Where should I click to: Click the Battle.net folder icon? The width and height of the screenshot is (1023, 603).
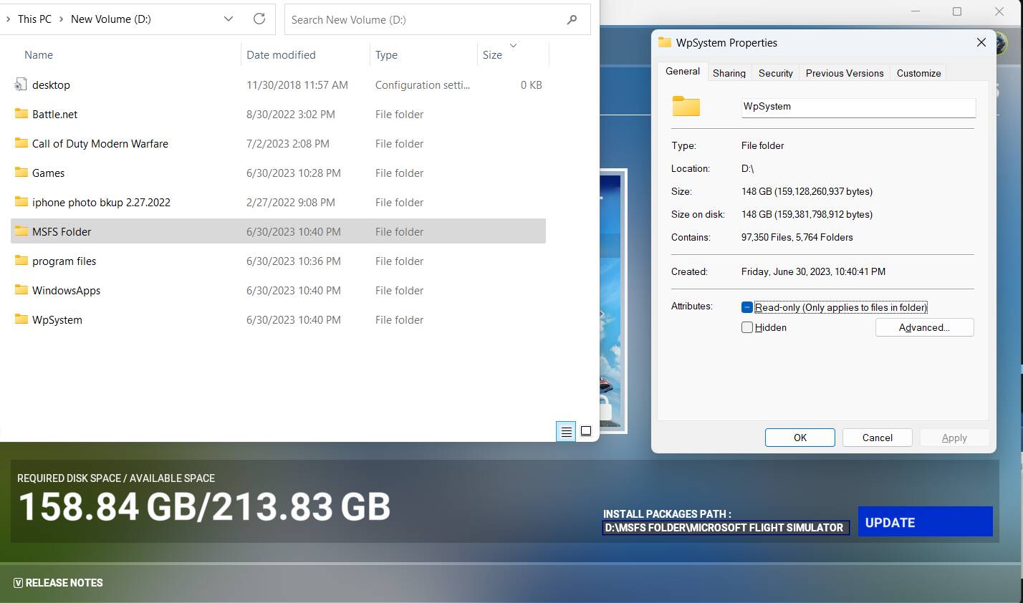pos(21,114)
